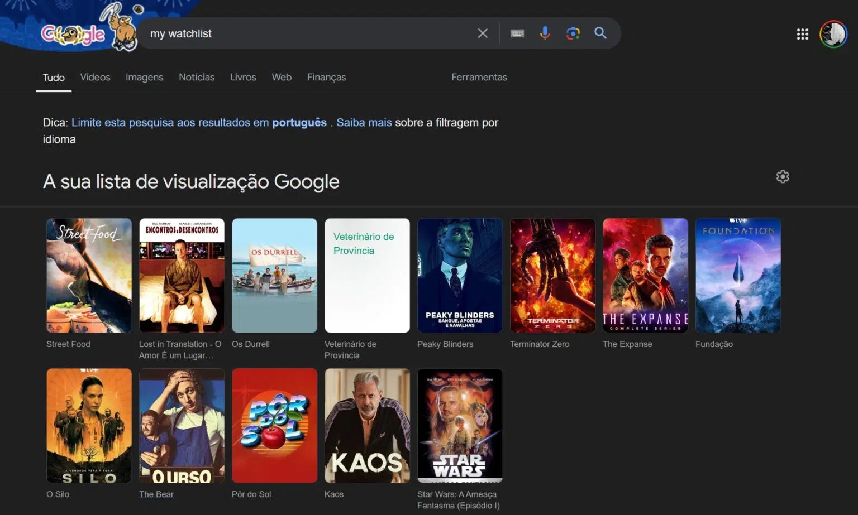858x515 pixels.
Task: Click the Os Durrell caption text
Action: pyautogui.click(x=251, y=344)
